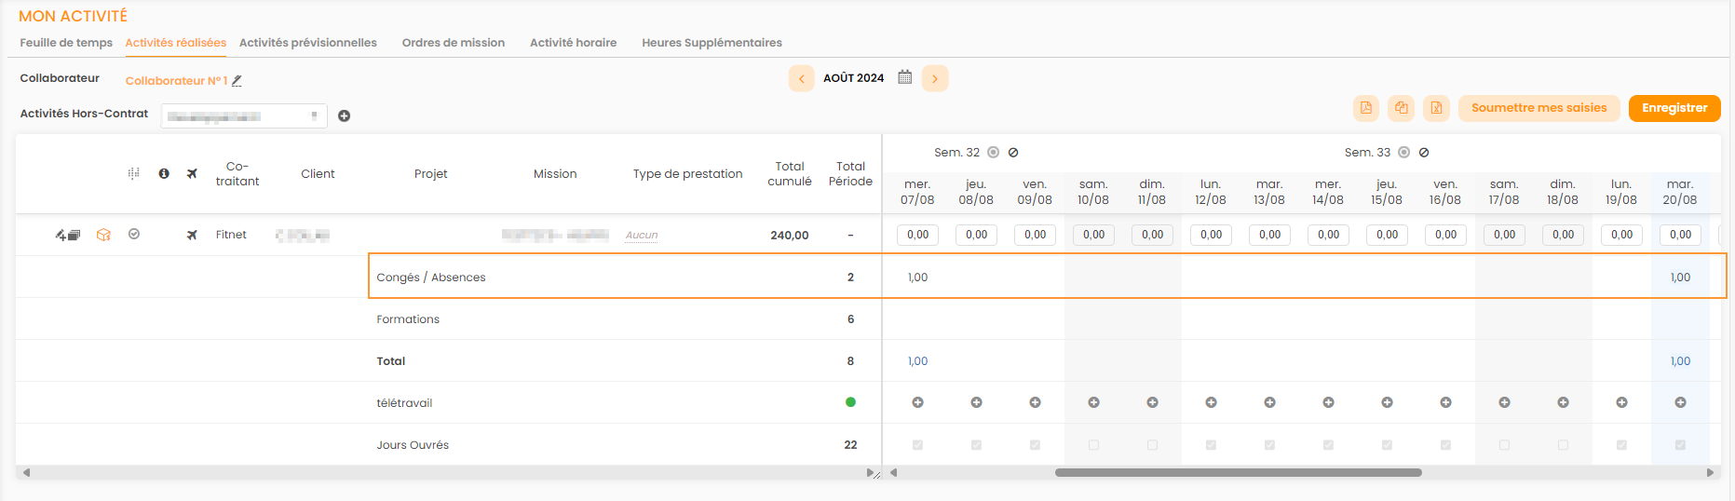
Task: Open the Ordres de mission tab
Action: (x=454, y=43)
